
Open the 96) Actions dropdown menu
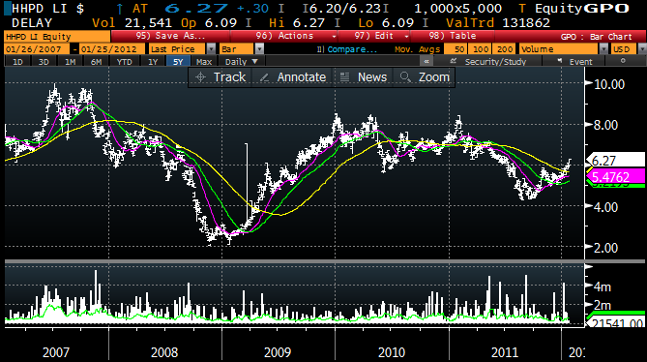[284, 36]
